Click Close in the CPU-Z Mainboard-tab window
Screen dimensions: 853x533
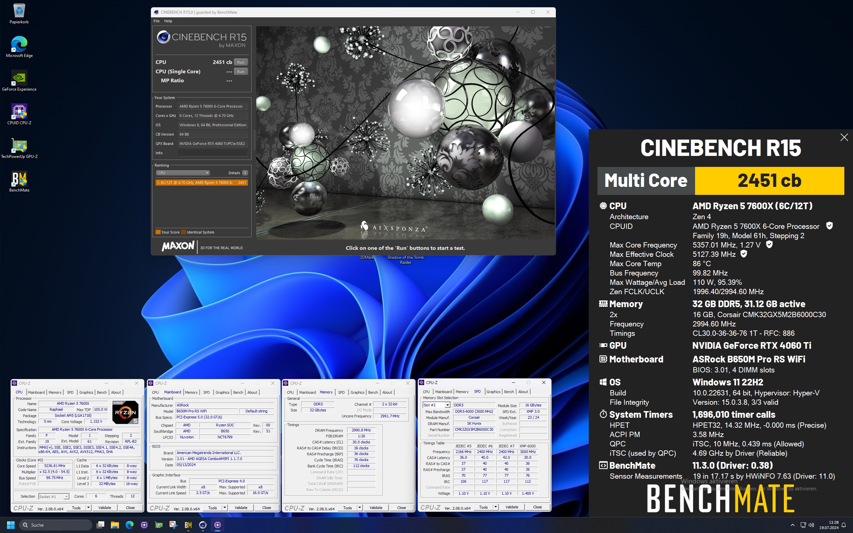pos(267,508)
